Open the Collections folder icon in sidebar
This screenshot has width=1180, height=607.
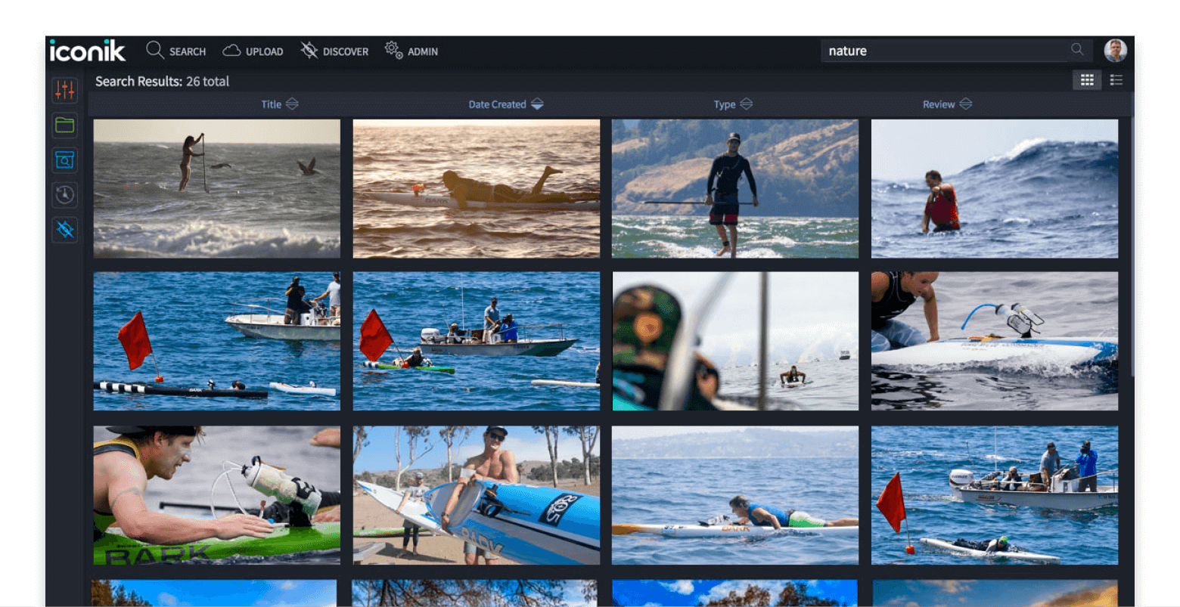64,125
